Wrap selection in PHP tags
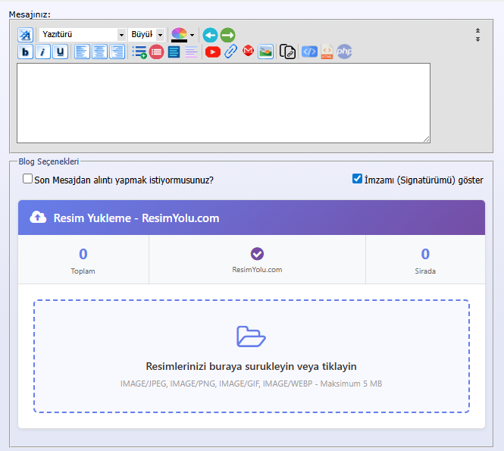This screenshot has width=504, height=451. pos(344,52)
